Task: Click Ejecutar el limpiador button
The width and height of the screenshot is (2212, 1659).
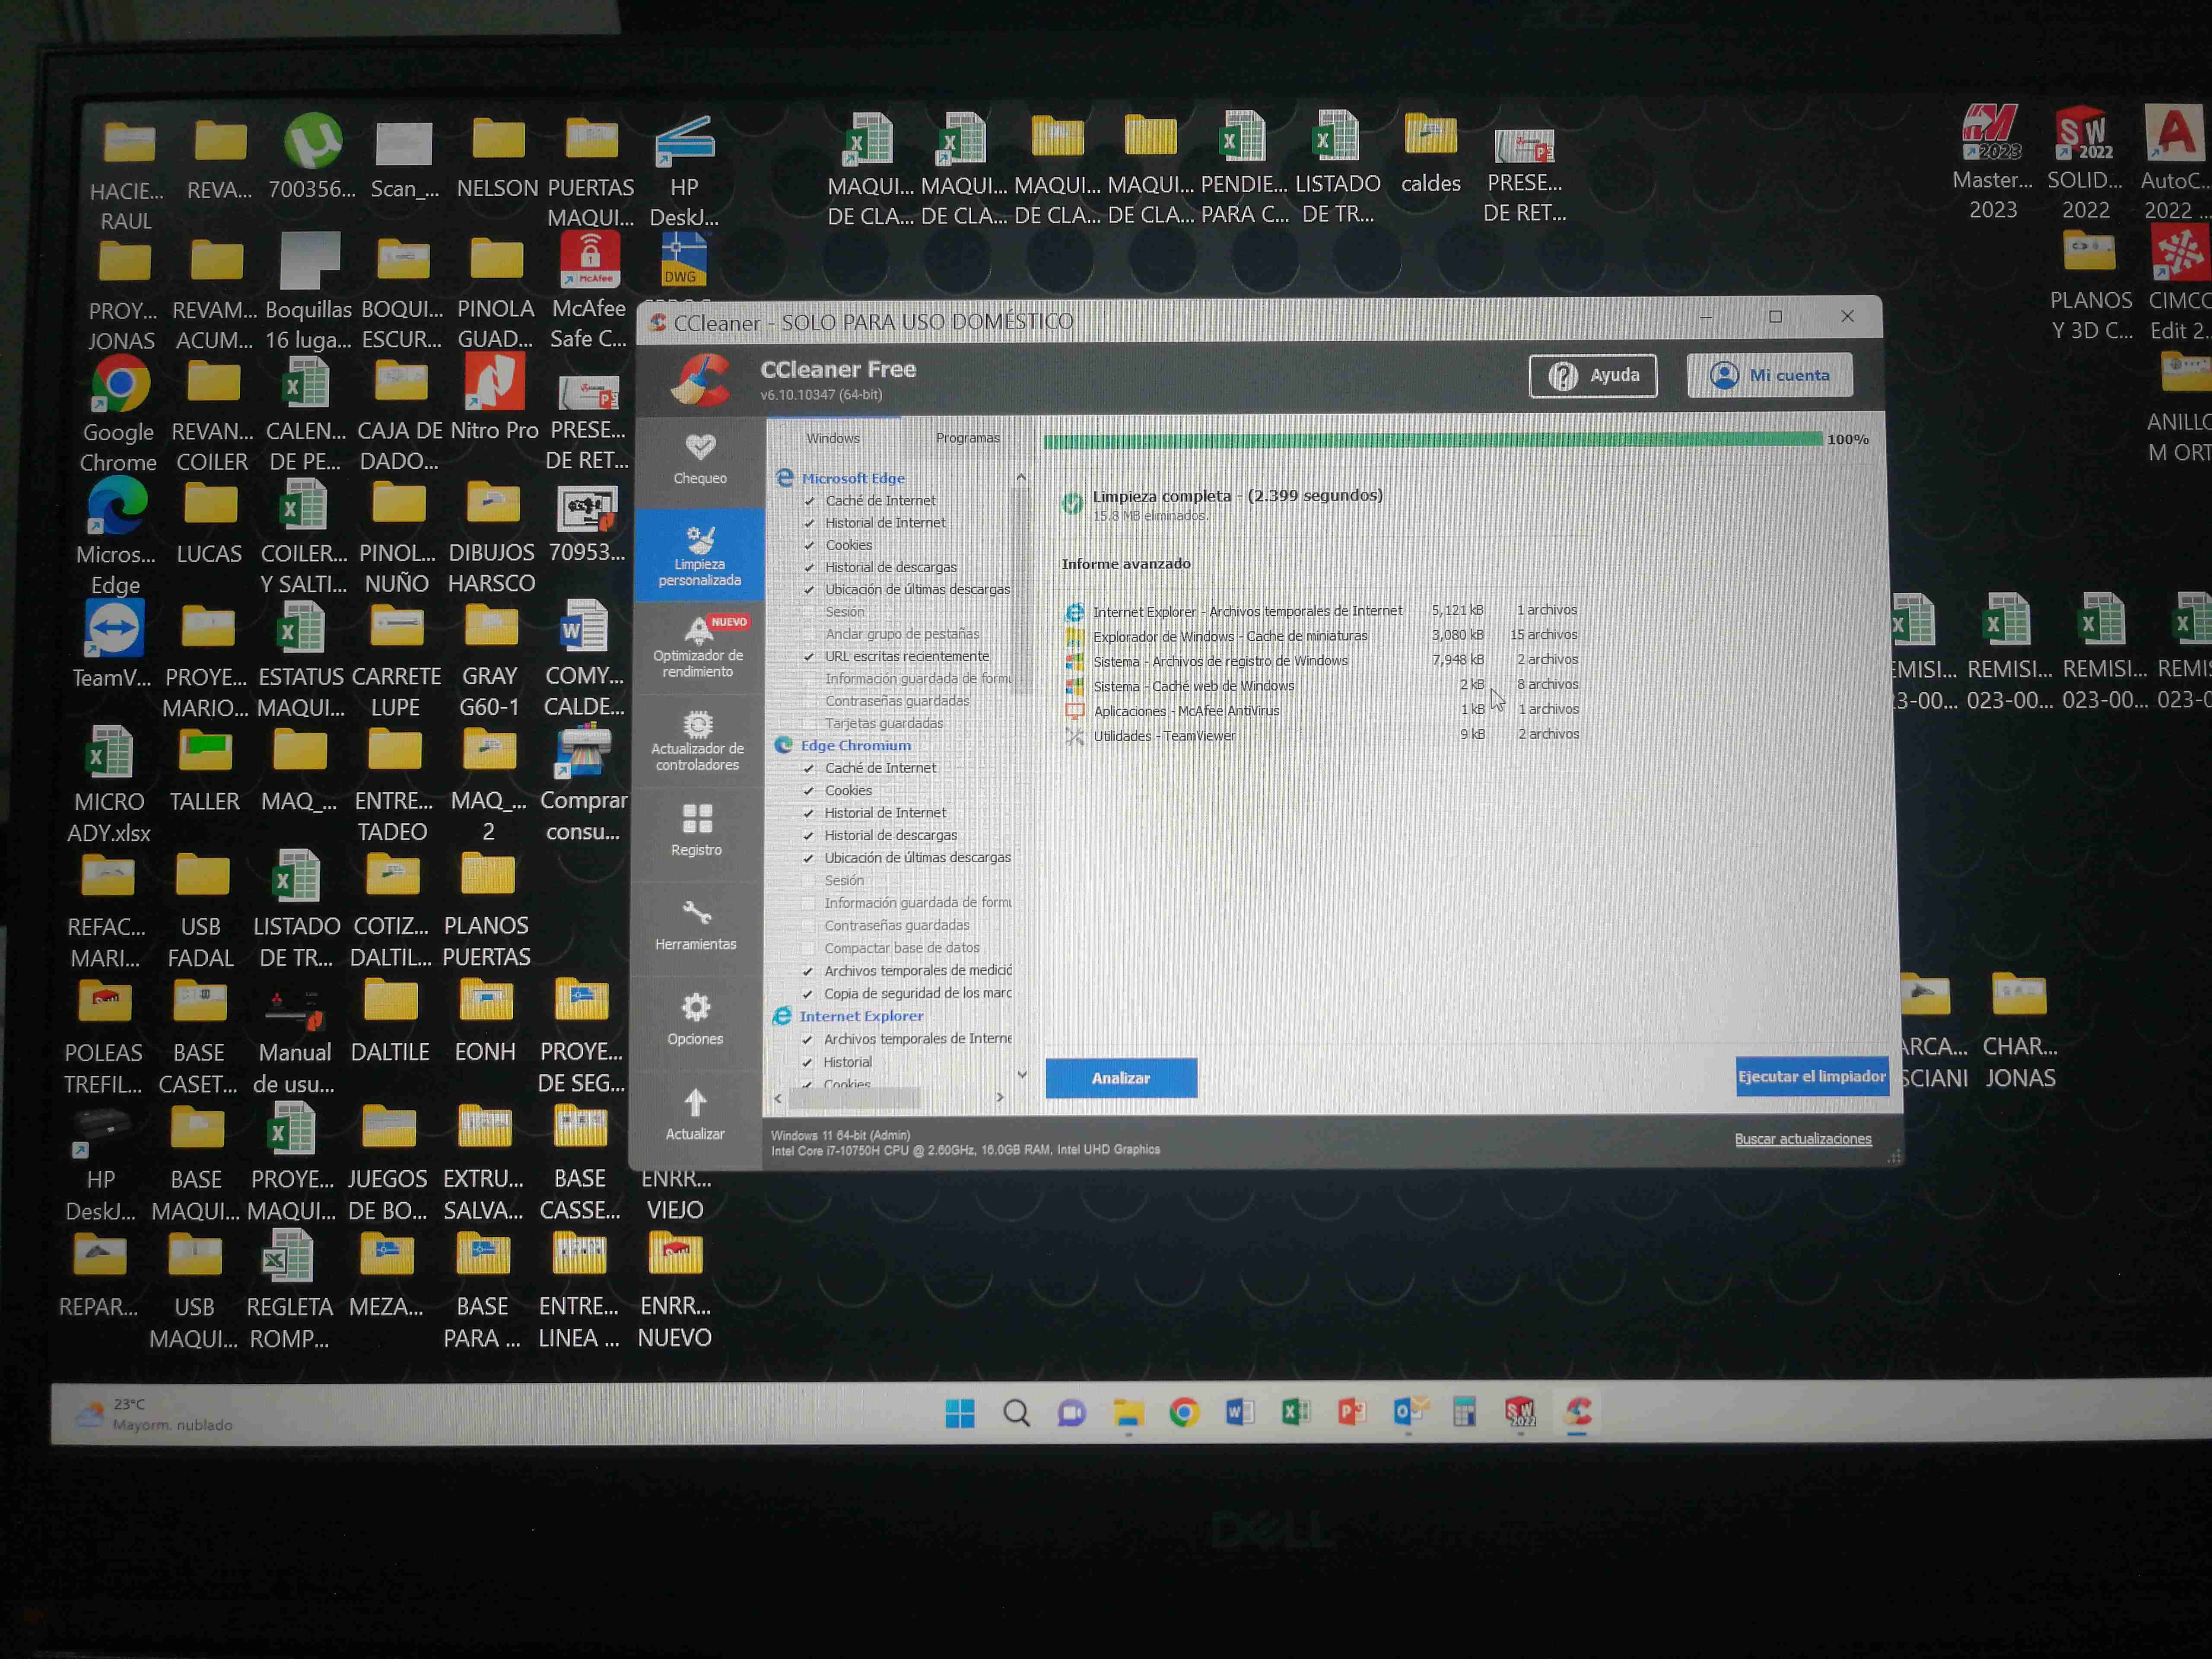Action: pyautogui.click(x=1812, y=1076)
